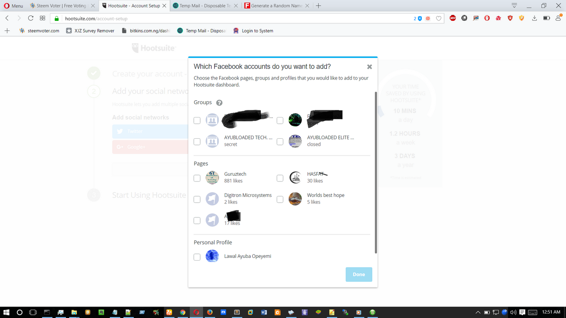
Task: Close the Facebook accounts dialog
Action: [x=370, y=67]
